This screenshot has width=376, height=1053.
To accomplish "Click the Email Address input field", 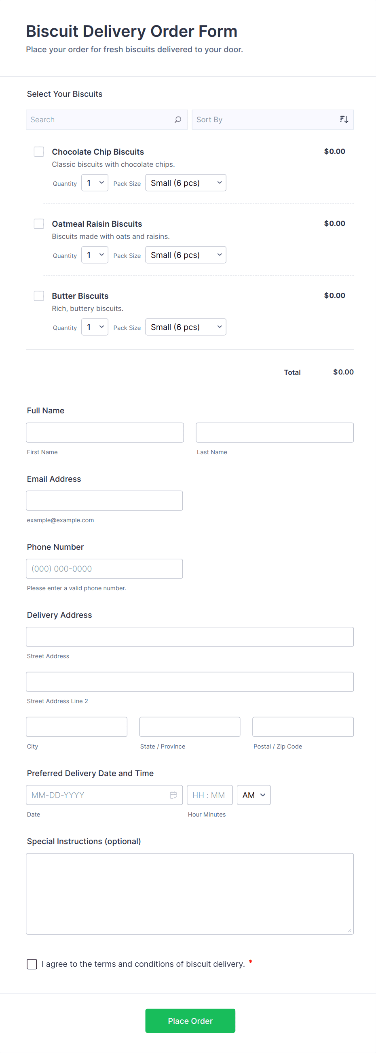I will pos(104,500).
